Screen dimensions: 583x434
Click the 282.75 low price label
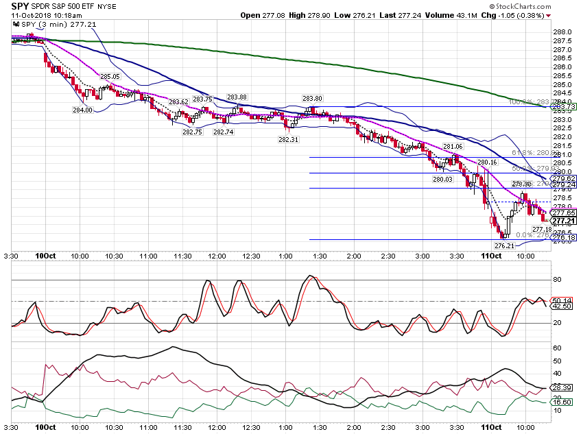point(192,132)
